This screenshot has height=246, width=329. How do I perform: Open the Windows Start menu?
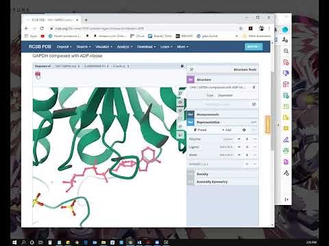click(14, 243)
